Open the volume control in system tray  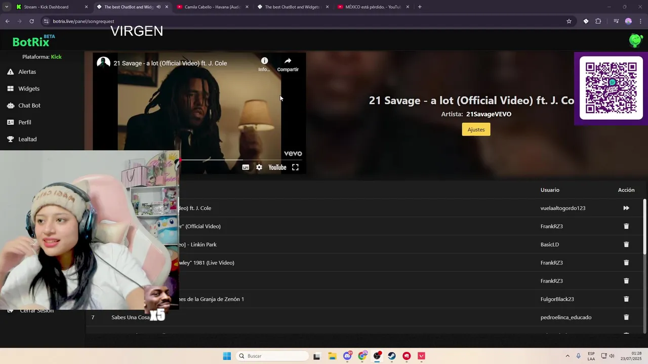point(612,356)
